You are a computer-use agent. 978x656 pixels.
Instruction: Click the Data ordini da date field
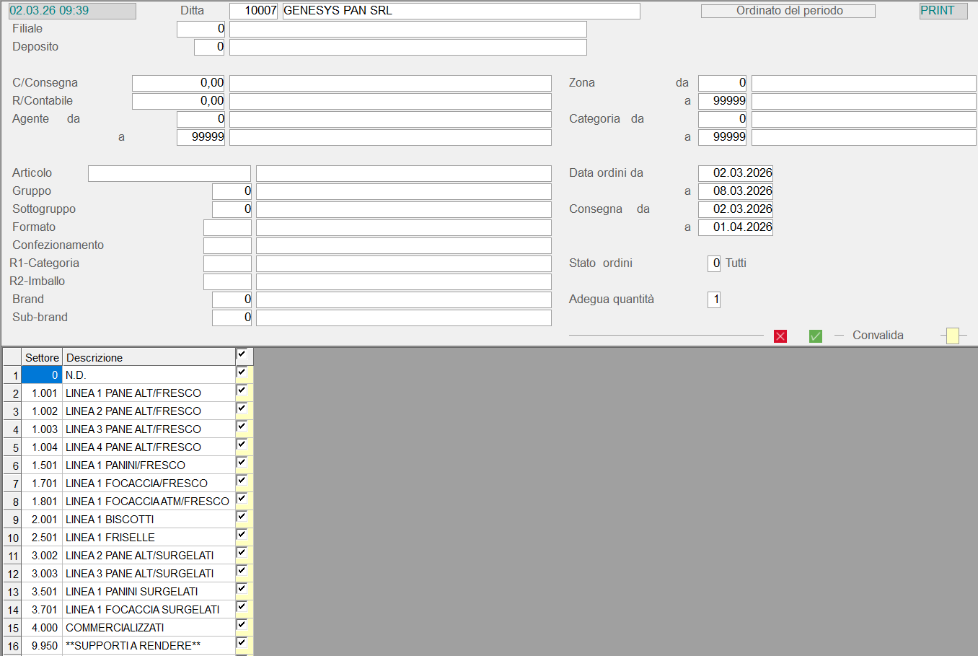pyautogui.click(x=735, y=173)
